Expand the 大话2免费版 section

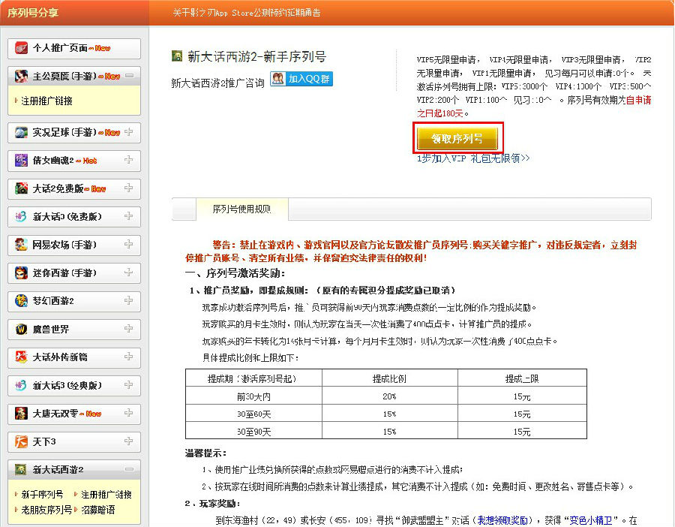(129, 188)
